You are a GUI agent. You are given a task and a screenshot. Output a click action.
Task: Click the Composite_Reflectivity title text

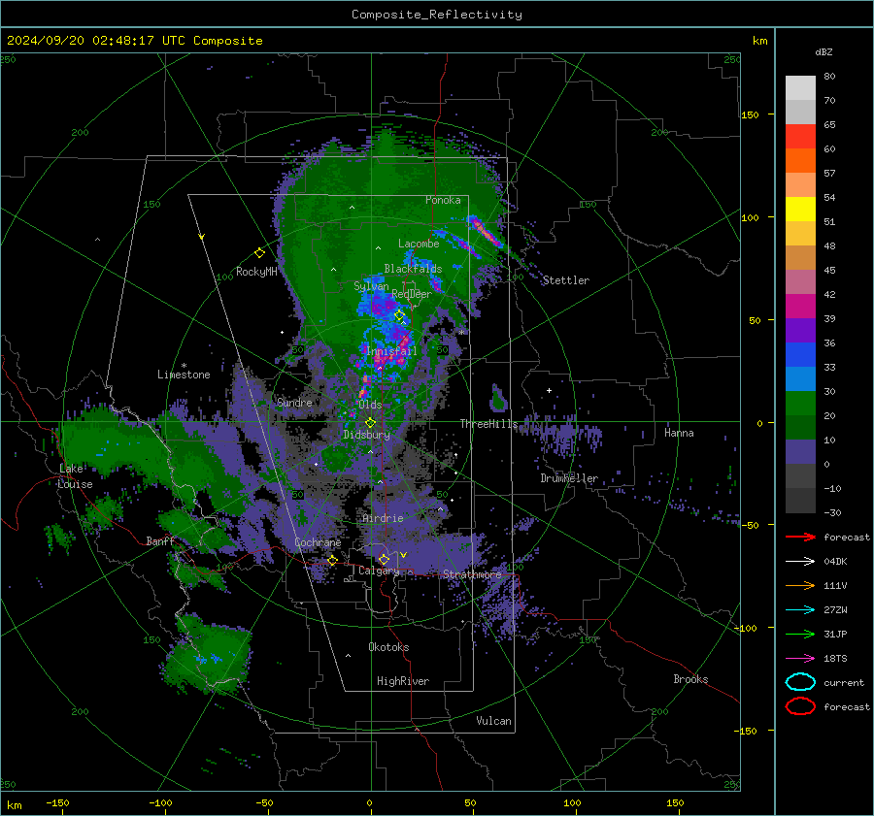tap(436, 15)
